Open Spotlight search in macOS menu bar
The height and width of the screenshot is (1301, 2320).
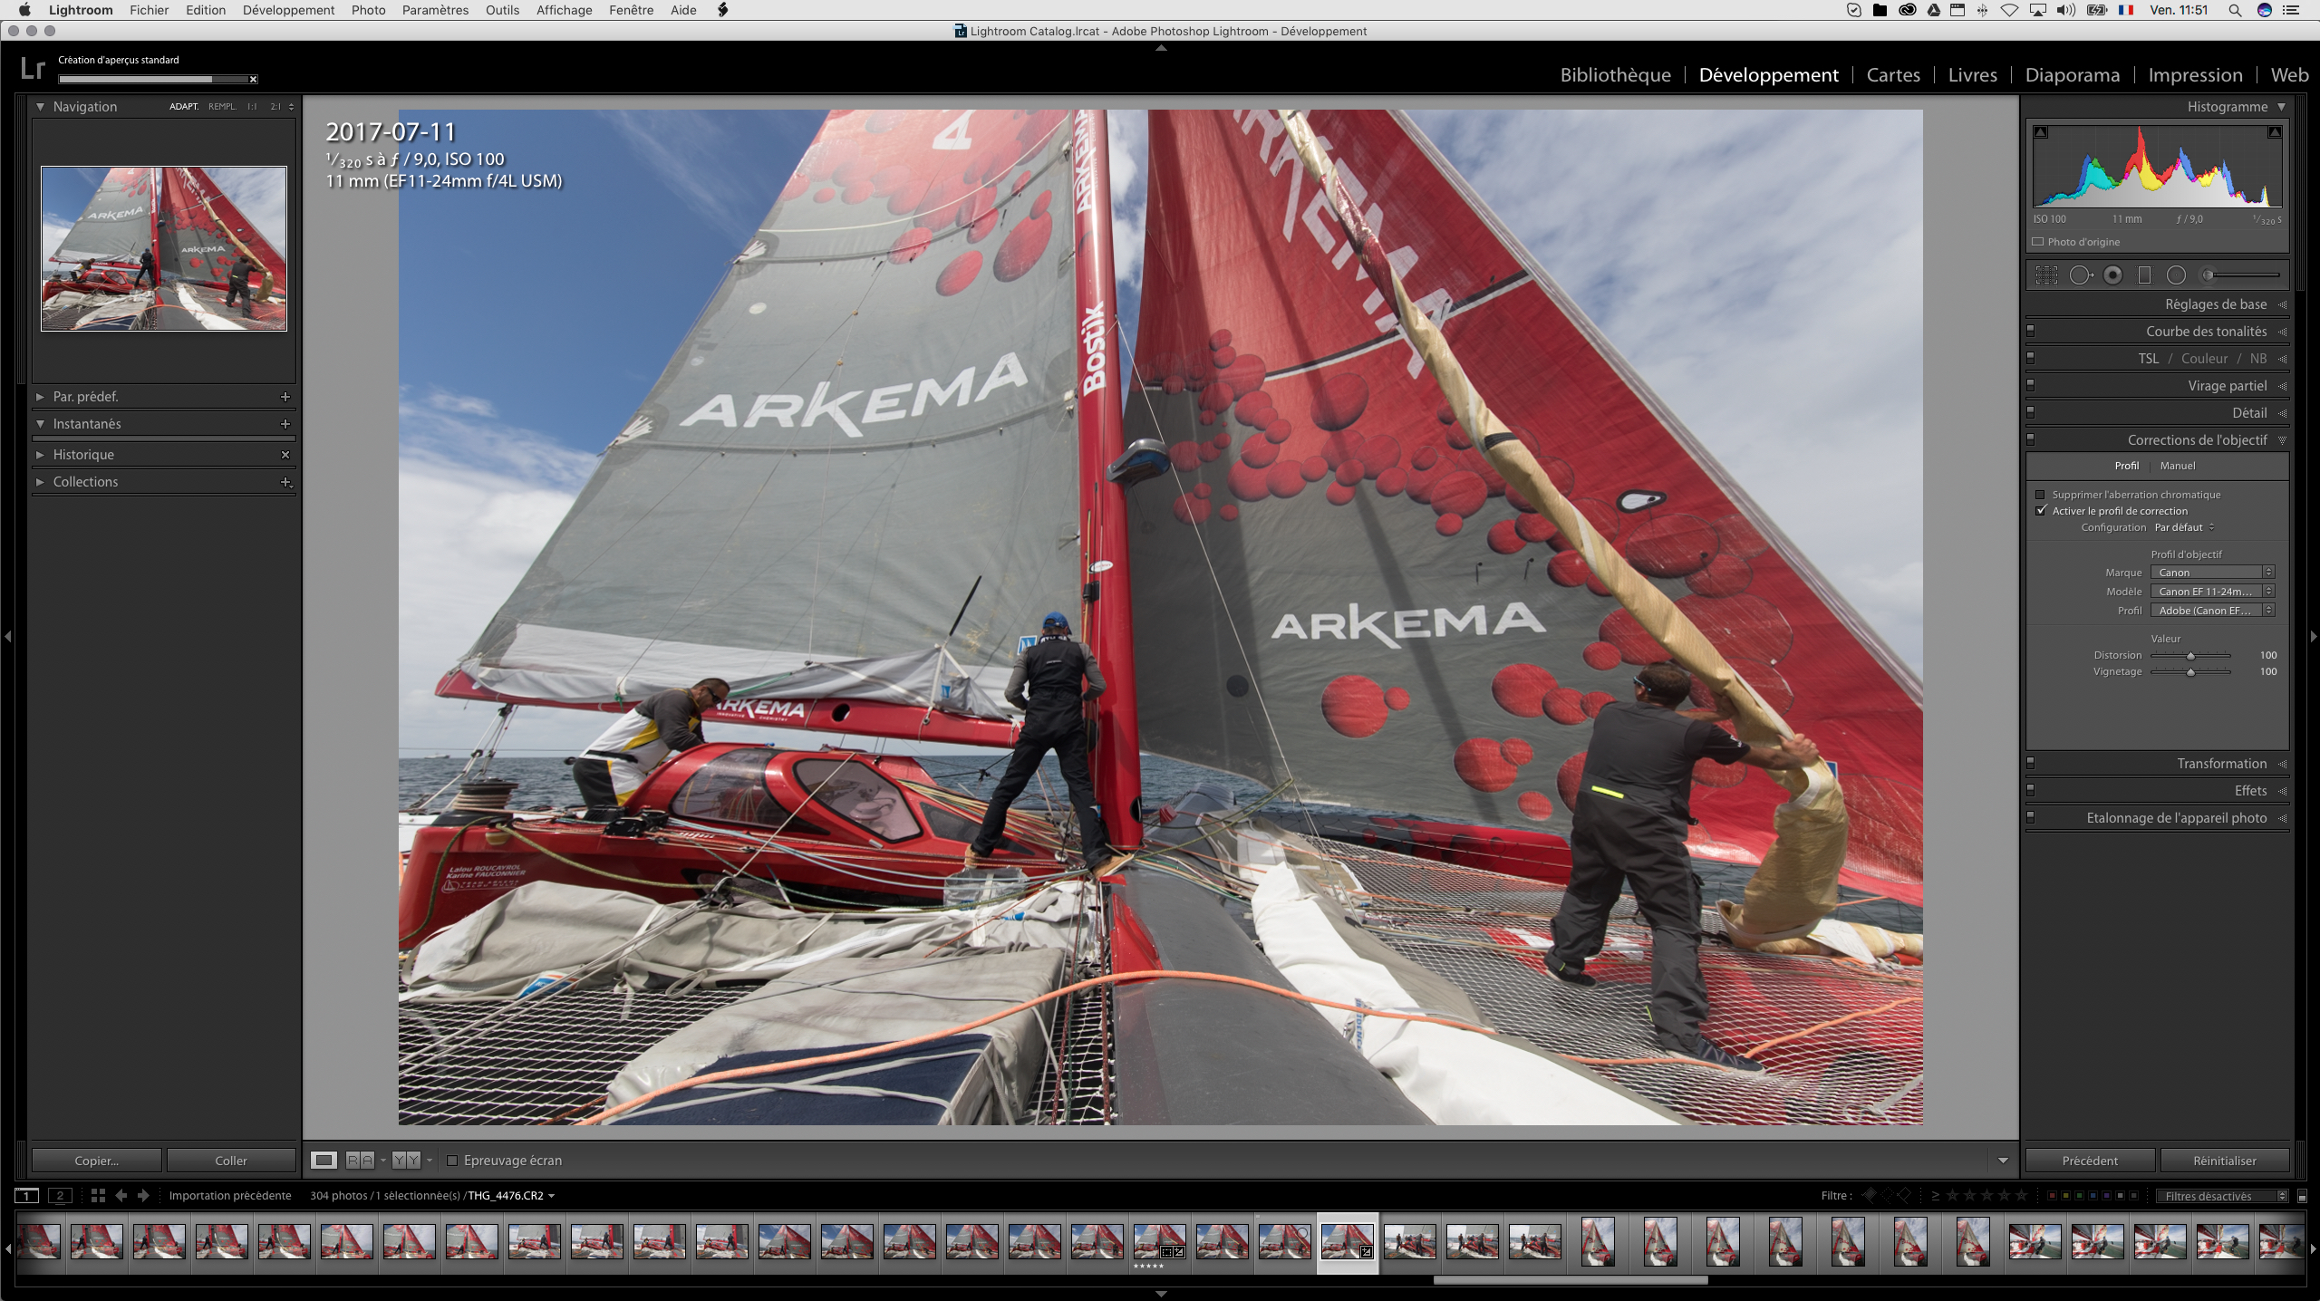2235,10
